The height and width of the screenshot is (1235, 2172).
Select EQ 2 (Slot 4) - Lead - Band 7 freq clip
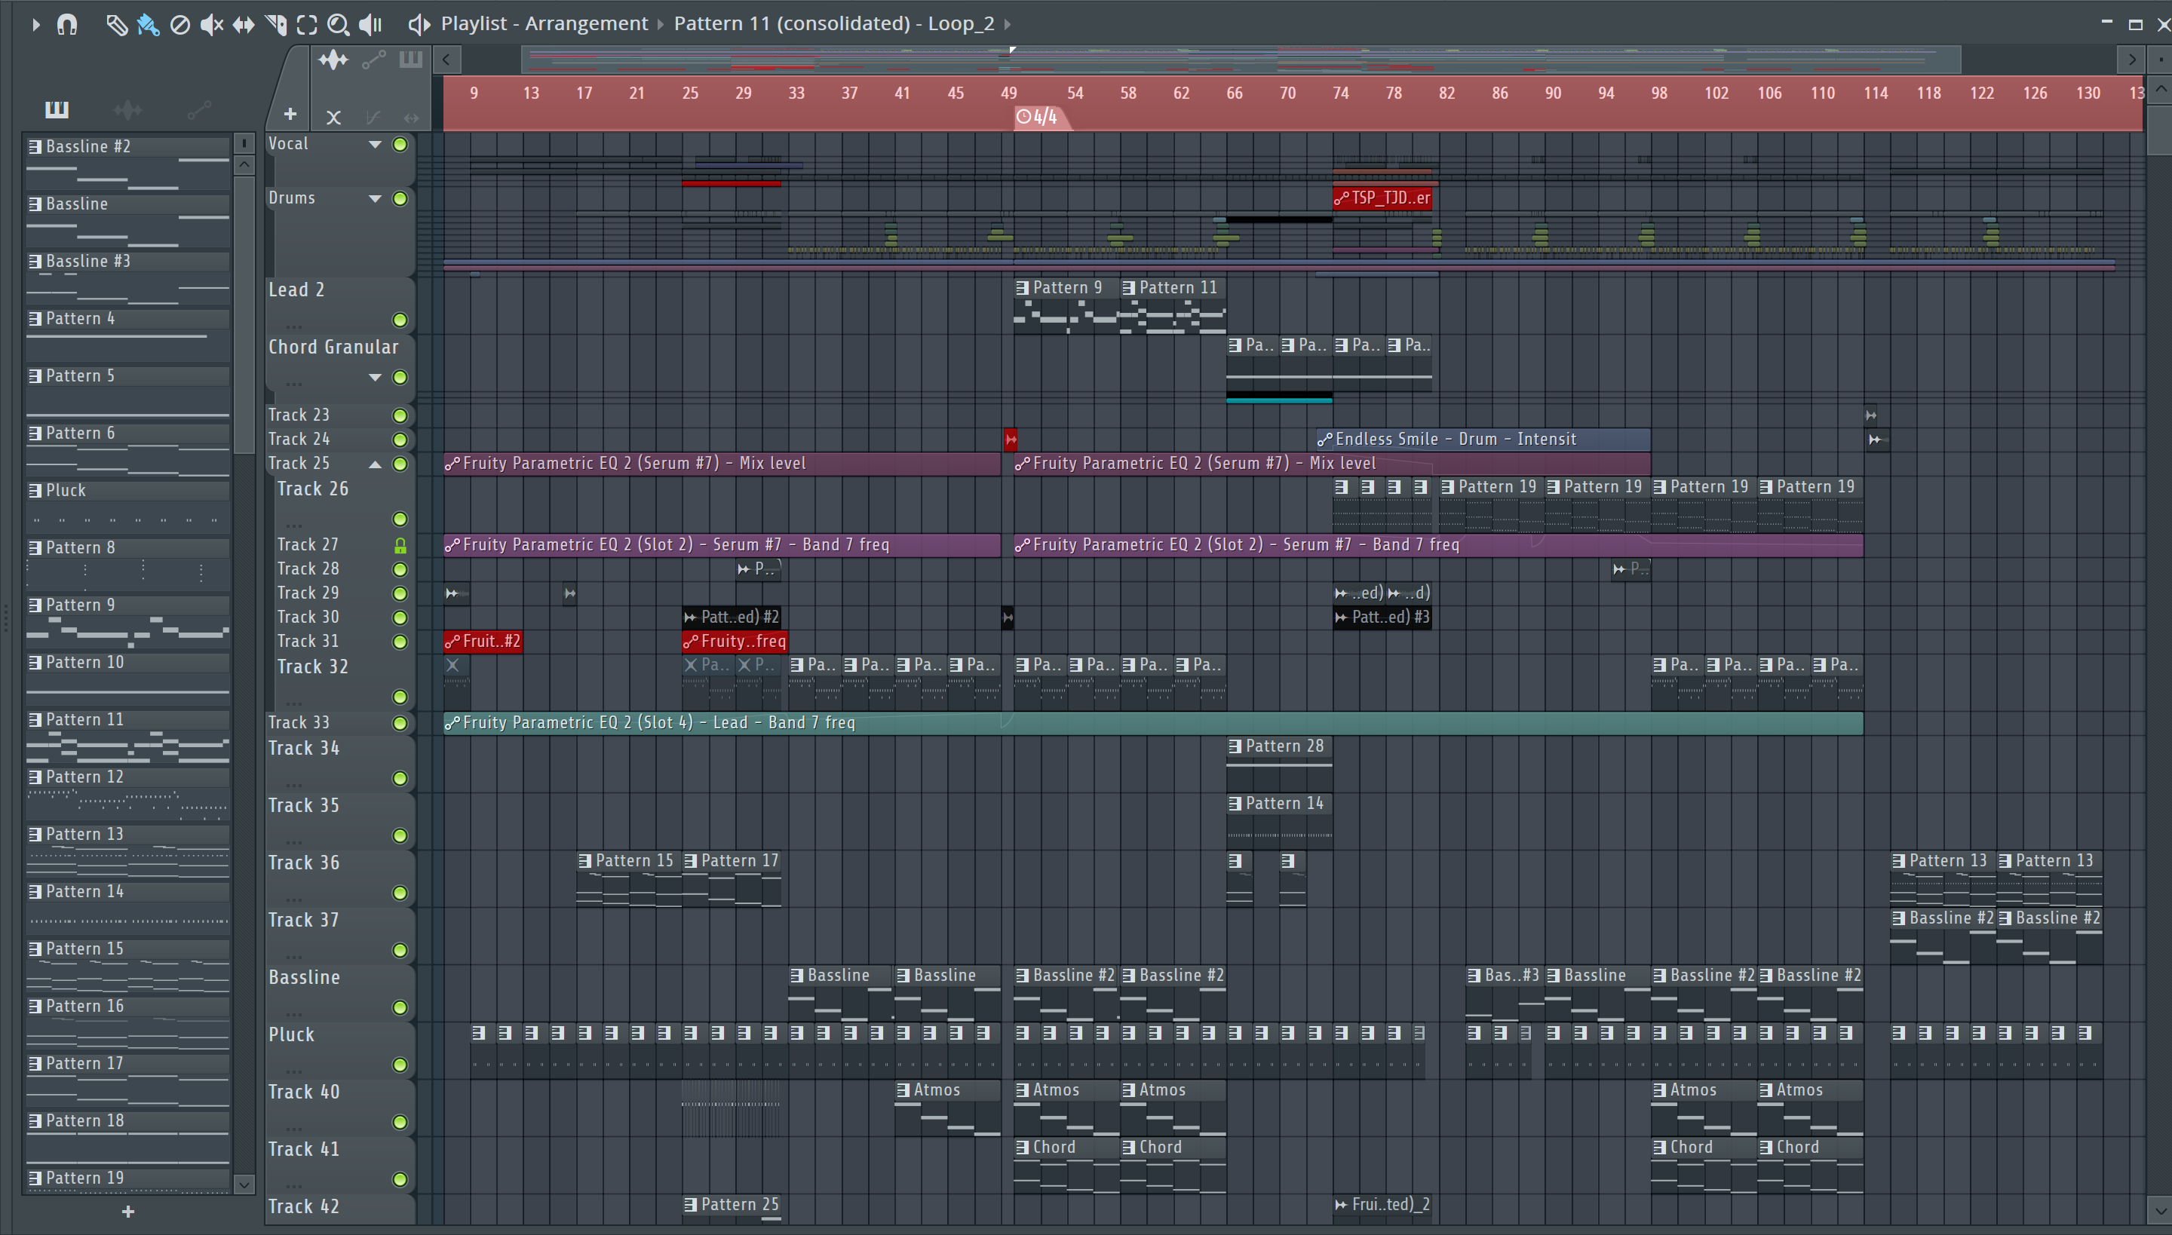coord(1153,722)
